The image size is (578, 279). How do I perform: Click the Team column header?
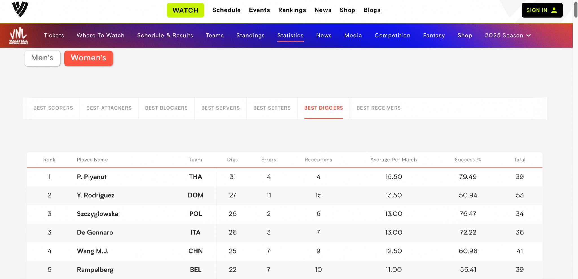(x=195, y=160)
